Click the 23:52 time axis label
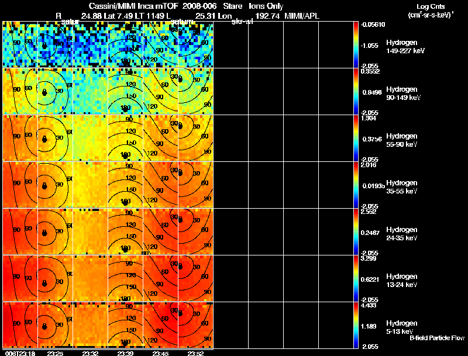 [195, 353]
